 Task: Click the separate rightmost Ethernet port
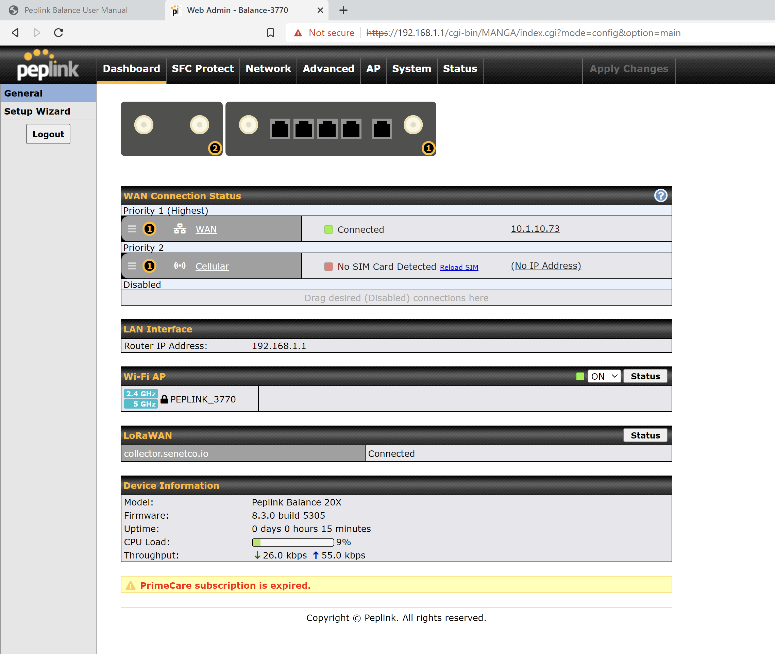(x=382, y=128)
